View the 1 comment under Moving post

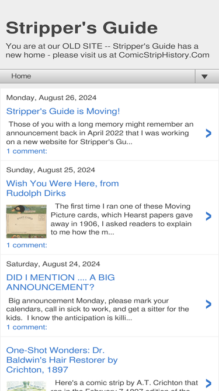click(26, 151)
